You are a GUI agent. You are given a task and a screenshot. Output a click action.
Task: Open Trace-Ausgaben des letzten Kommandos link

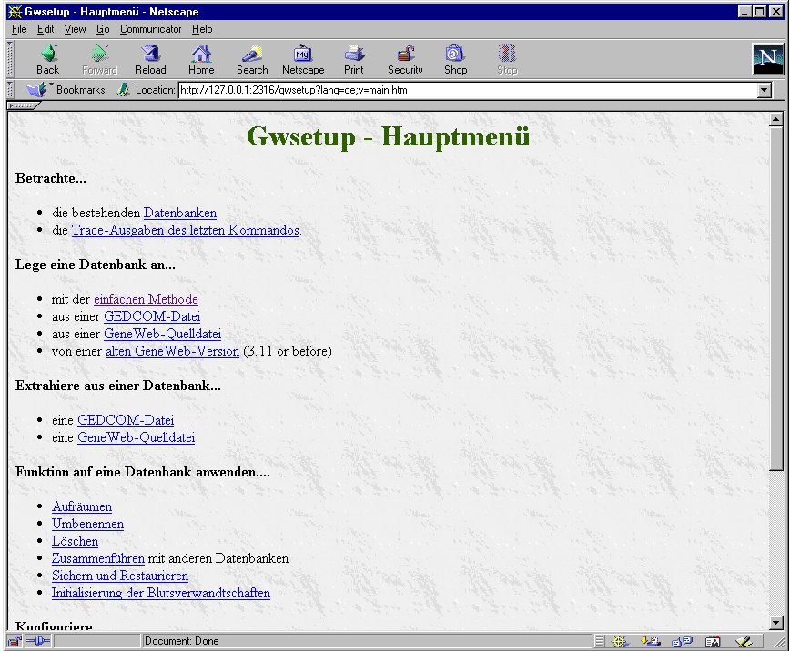pyautogui.click(x=186, y=230)
